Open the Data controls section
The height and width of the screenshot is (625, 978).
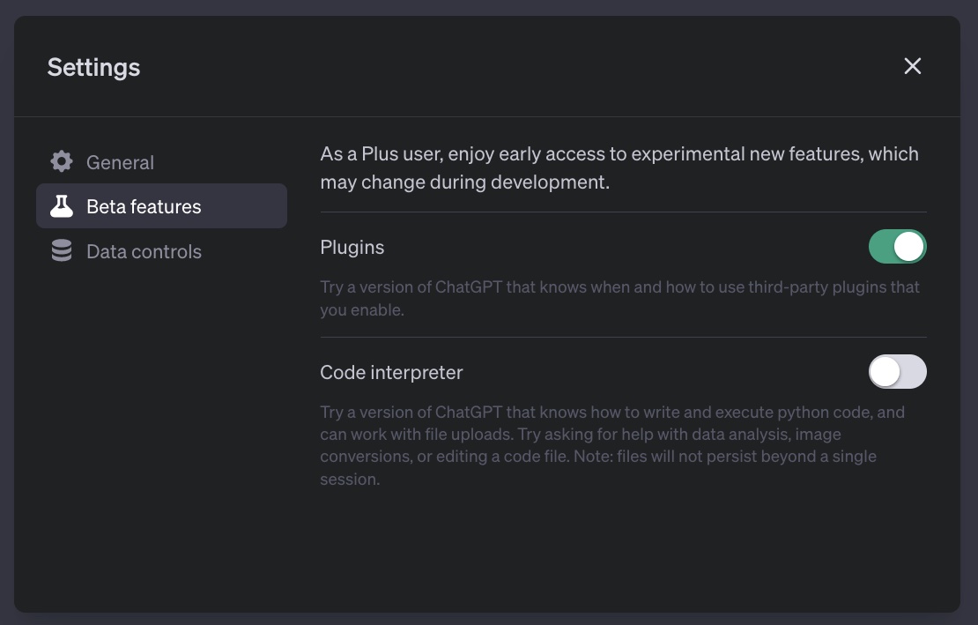coord(144,250)
